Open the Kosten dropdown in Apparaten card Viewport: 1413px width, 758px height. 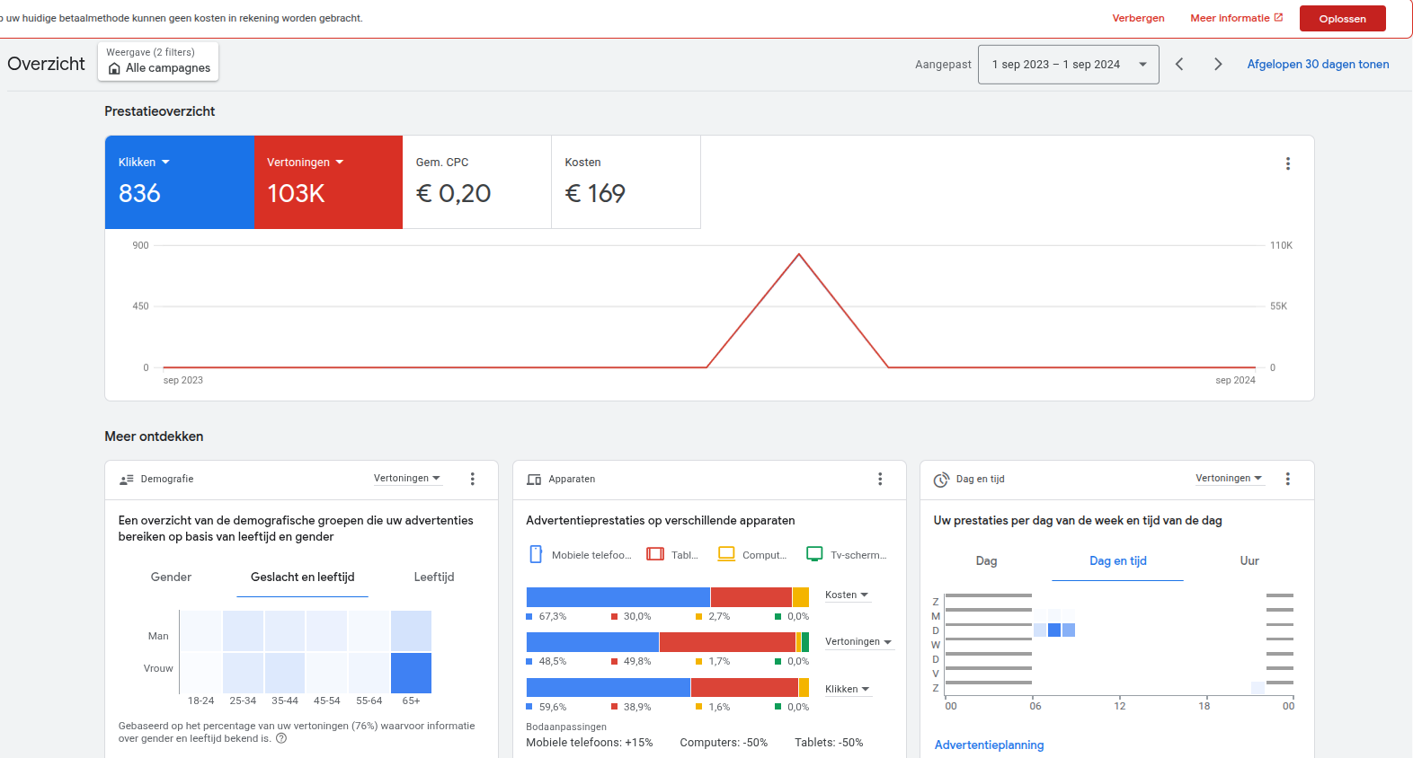(847, 595)
